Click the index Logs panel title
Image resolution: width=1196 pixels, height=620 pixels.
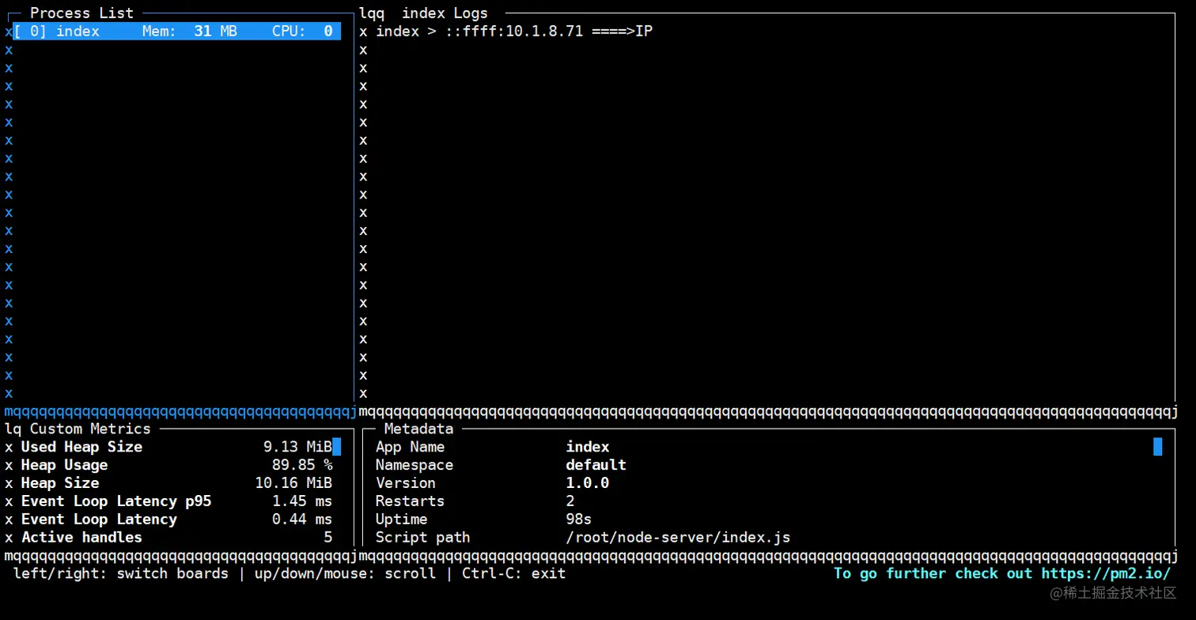(445, 13)
